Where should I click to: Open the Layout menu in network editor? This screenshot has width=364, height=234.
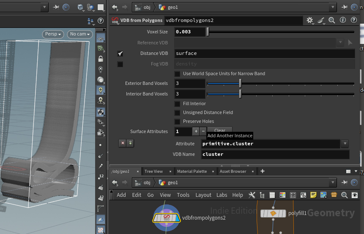click(x=203, y=195)
